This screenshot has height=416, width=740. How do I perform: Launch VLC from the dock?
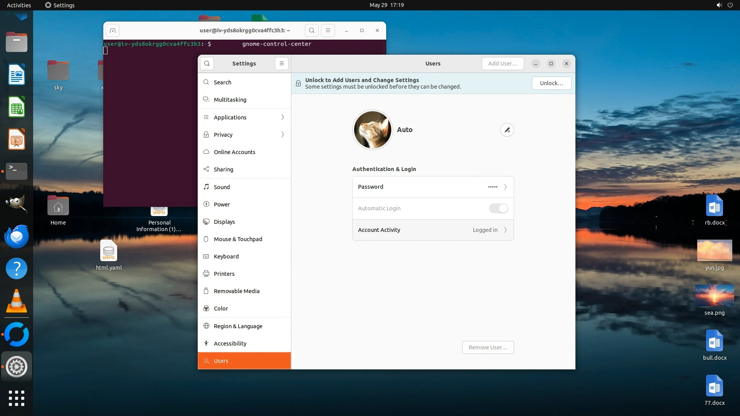pos(17,301)
